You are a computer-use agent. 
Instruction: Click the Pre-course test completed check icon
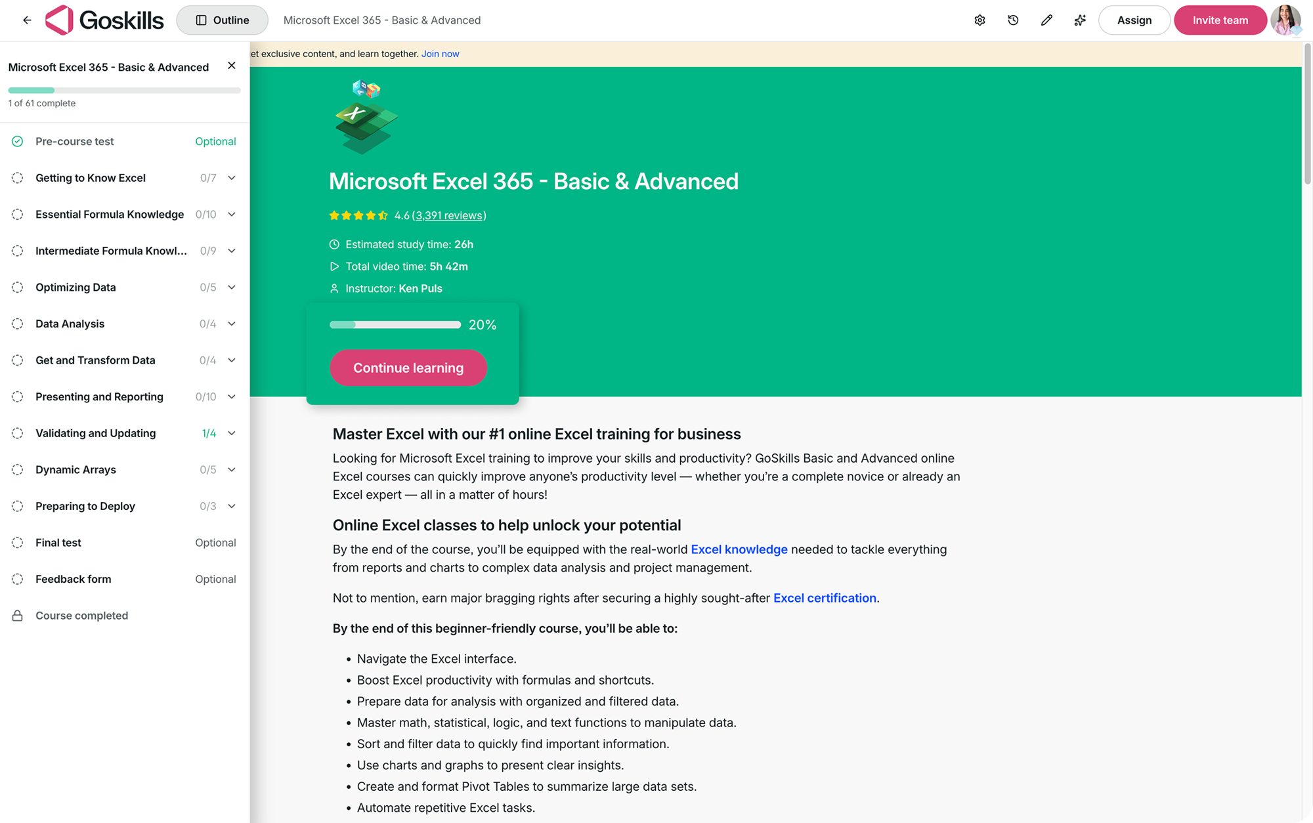(18, 141)
